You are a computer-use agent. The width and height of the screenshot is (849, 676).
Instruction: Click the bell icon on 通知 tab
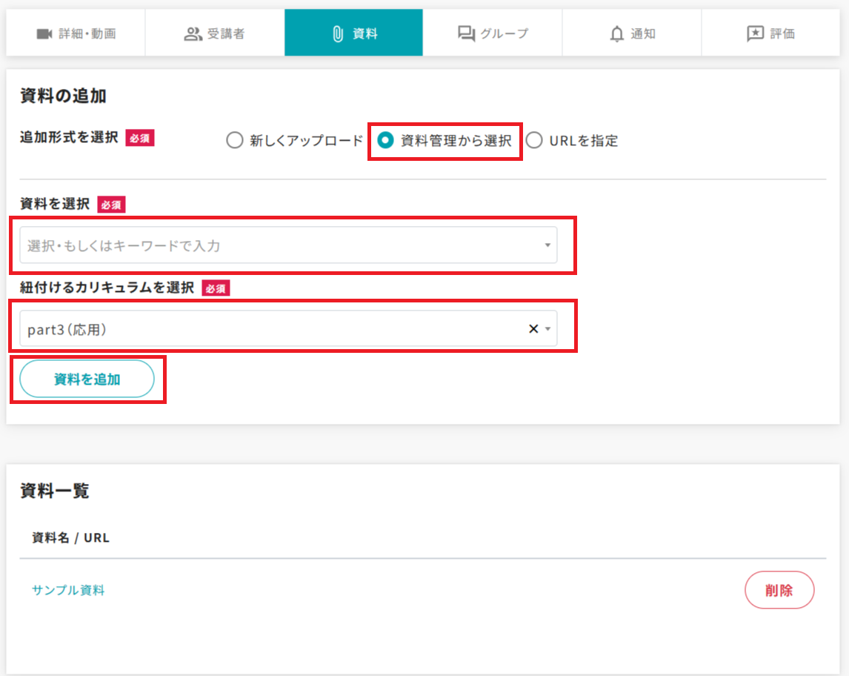pos(616,33)
